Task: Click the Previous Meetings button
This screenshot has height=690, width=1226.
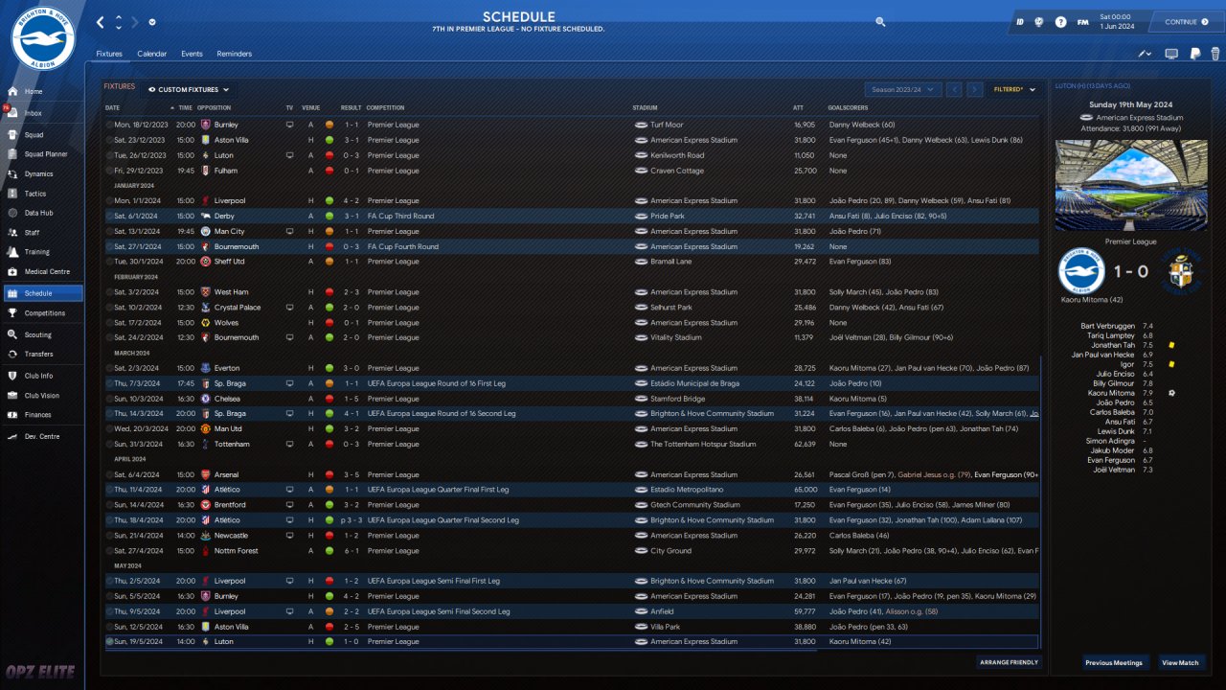Action: pyautogui.click(x=1114, y=662)
